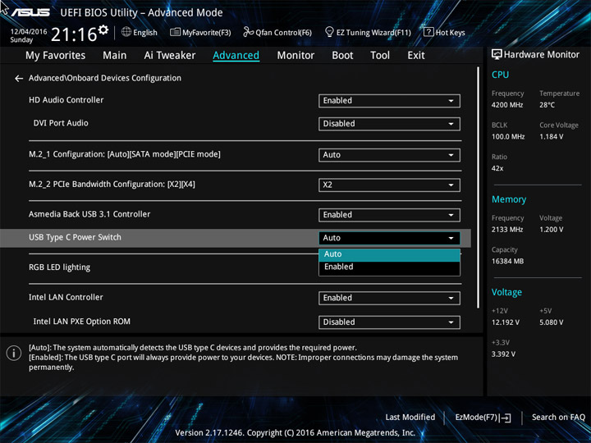The height and width of the screenshot is (443, 591).
Task: Click EZ Tuning Wizard(F11) label
Action: point(373,32)
